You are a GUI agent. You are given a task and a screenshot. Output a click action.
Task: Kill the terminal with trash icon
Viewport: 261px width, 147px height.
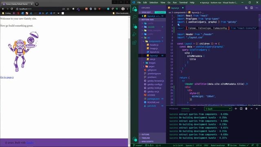pos(246,109)
